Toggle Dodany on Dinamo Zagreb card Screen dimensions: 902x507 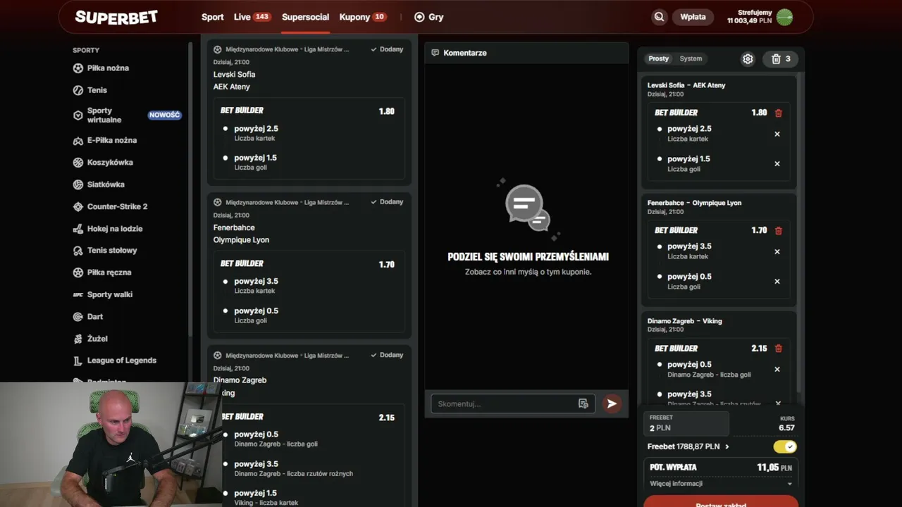(x=388, y=355)
